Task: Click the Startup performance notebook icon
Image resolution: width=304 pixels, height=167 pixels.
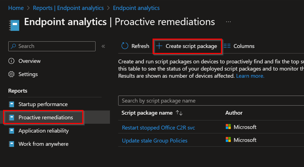Action: point(11,104)
